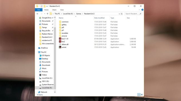Screen dimensions: 181x101
Task: Select the gallery folder
Action: [64, 25]
